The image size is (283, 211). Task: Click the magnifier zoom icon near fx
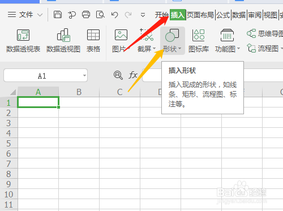pyautogui.click(x=118, y=75)
